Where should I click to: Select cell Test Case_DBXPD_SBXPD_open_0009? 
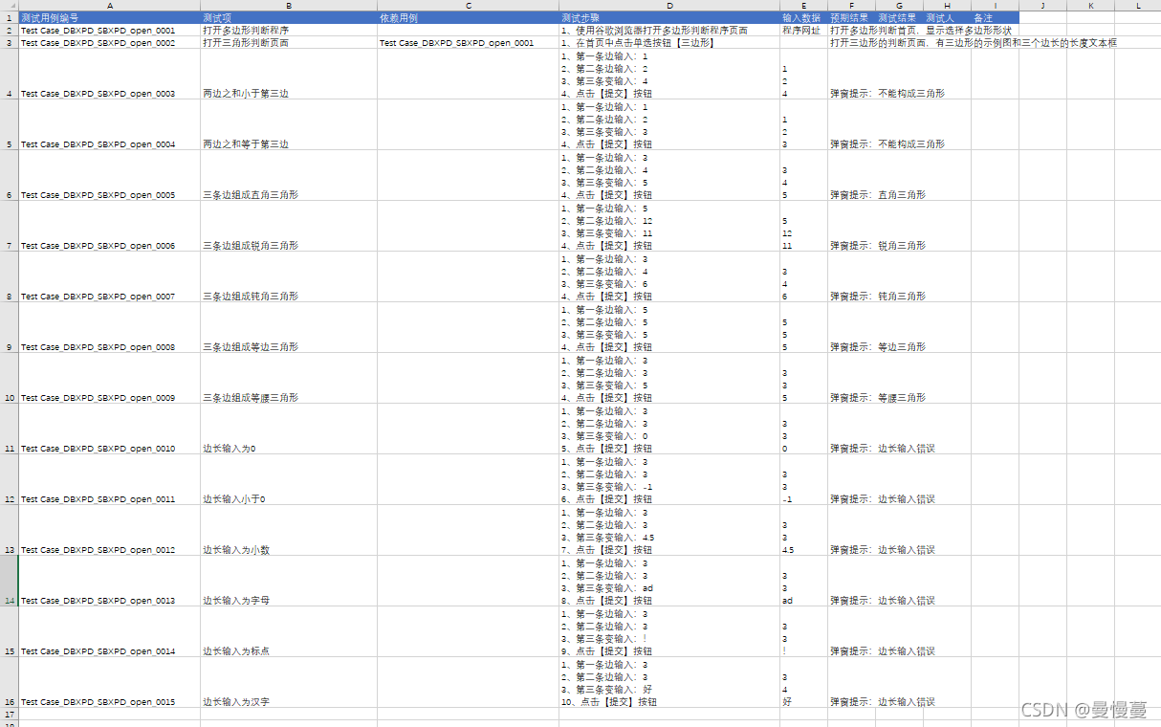110,378
